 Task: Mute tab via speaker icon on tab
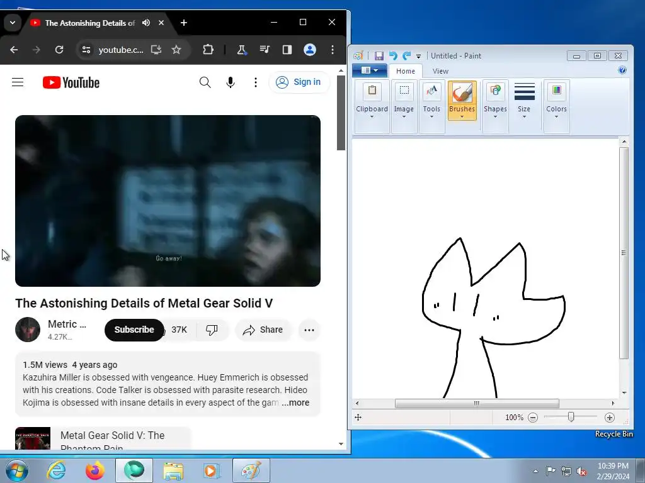click(x=146, y=23)
